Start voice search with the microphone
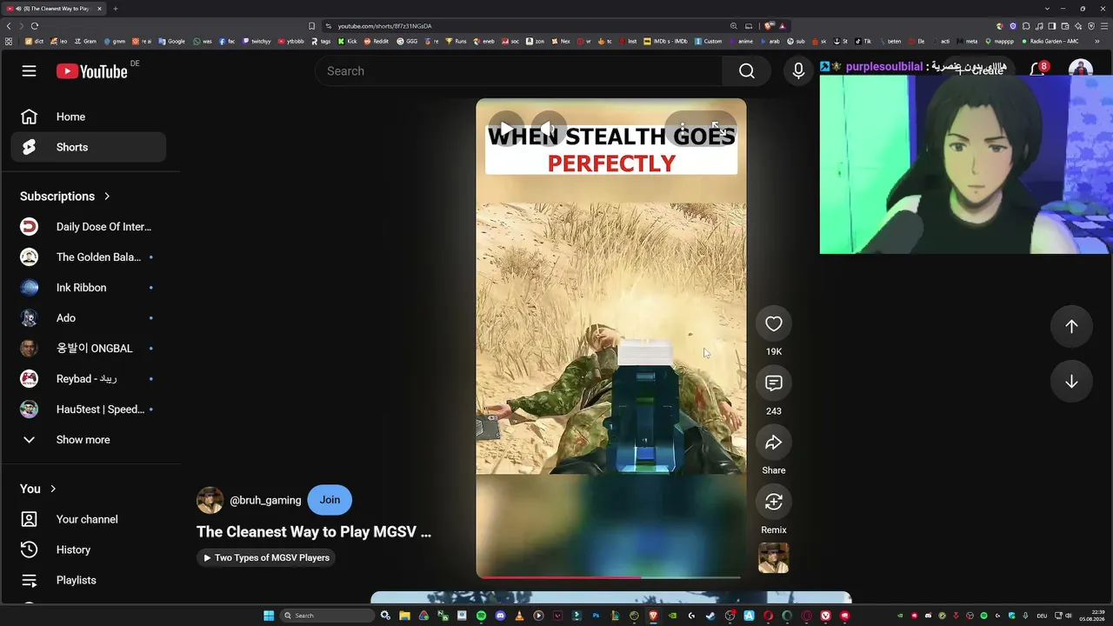The image size is (1113, 626). [x=798, y=71]
